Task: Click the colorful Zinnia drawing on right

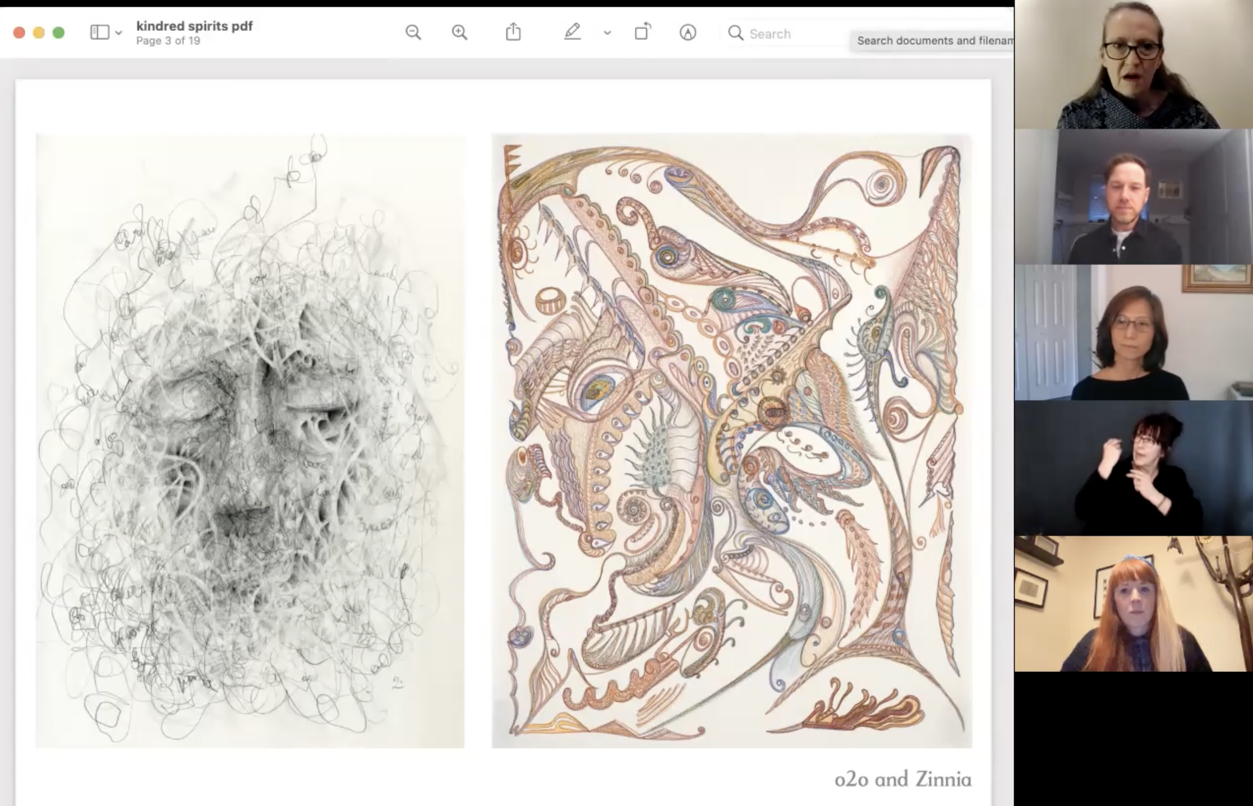Action: (731, 441)
